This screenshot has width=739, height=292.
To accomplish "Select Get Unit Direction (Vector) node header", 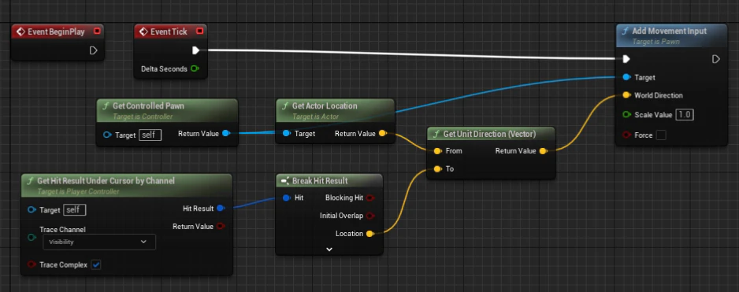I will 491,135.
